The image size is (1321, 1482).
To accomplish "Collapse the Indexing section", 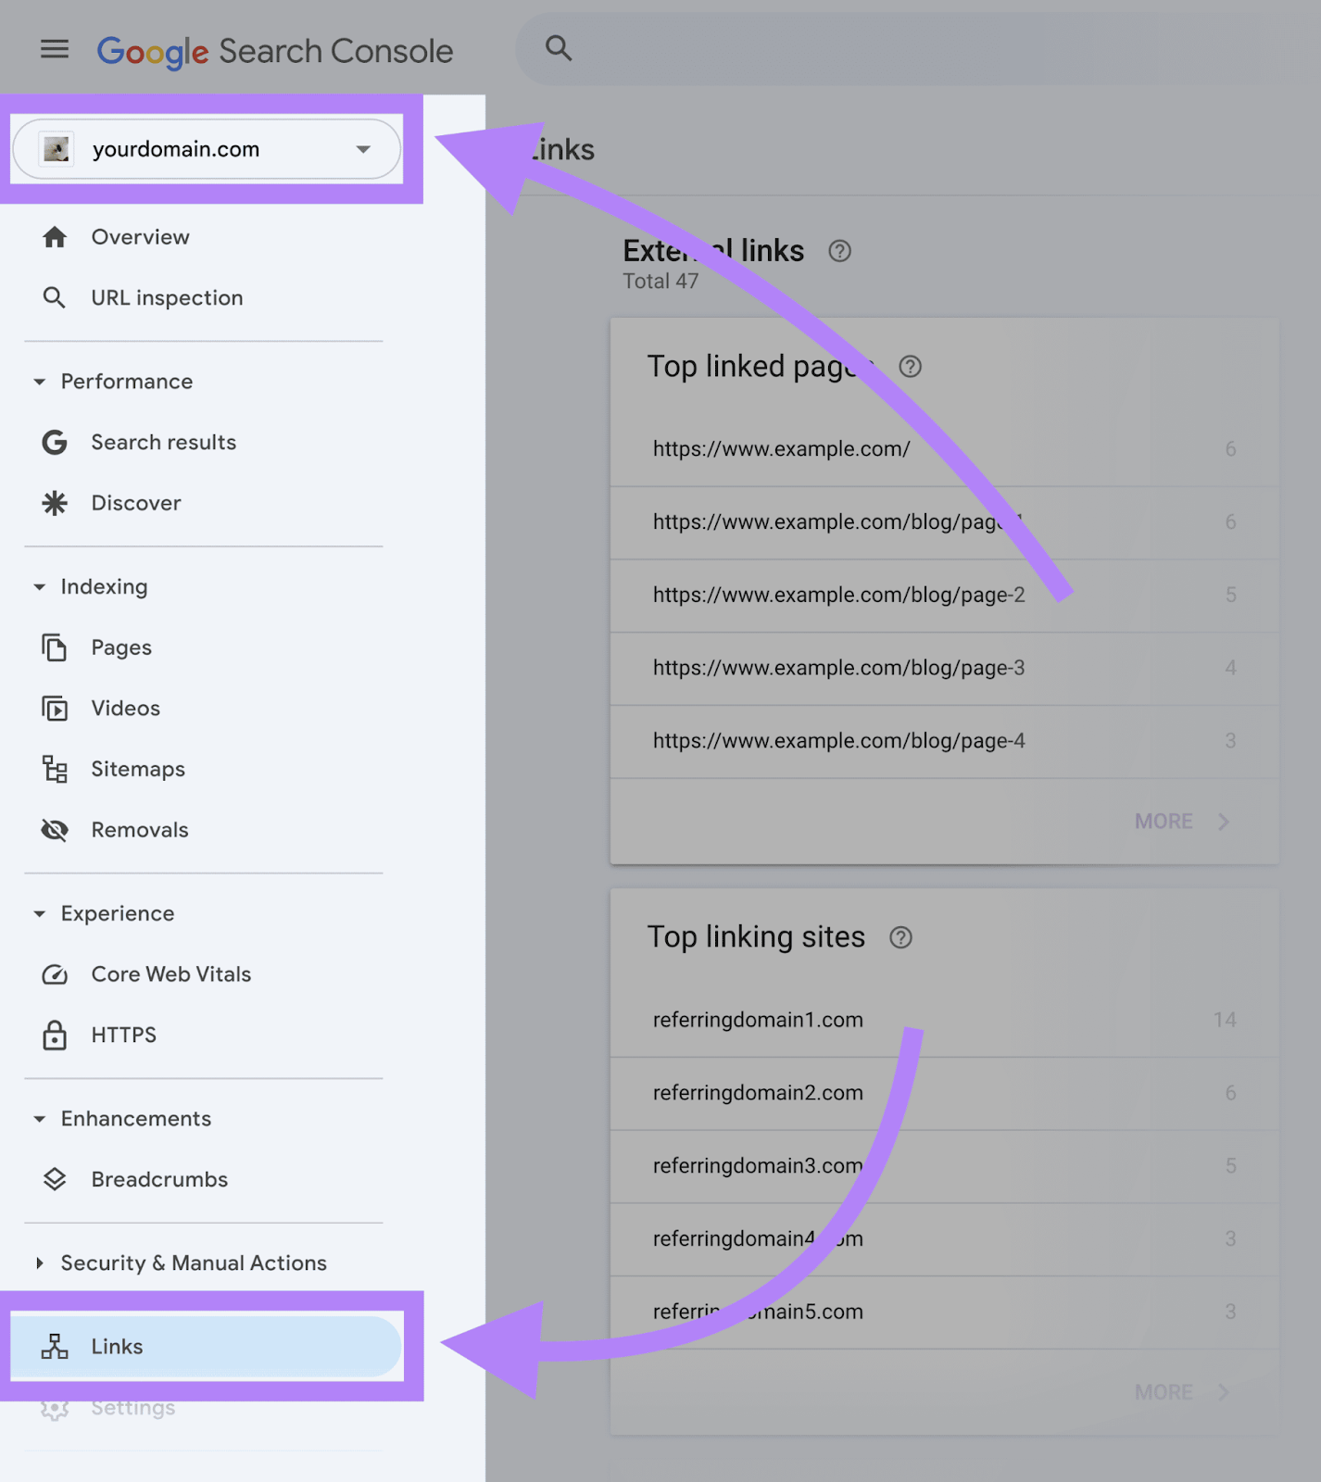I will coord(40,587).
